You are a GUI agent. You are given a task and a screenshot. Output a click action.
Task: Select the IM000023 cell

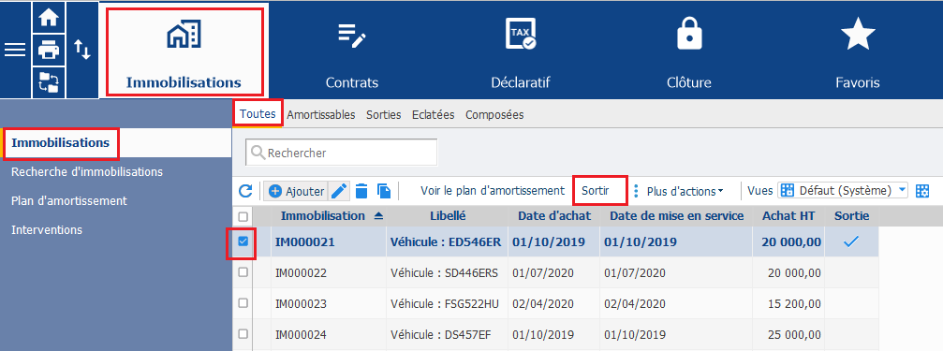(x=329, y=303)
